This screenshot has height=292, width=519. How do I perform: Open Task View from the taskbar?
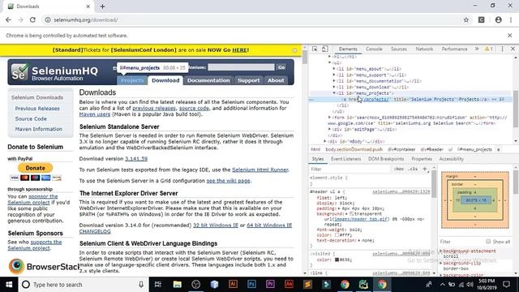(158, 285)
